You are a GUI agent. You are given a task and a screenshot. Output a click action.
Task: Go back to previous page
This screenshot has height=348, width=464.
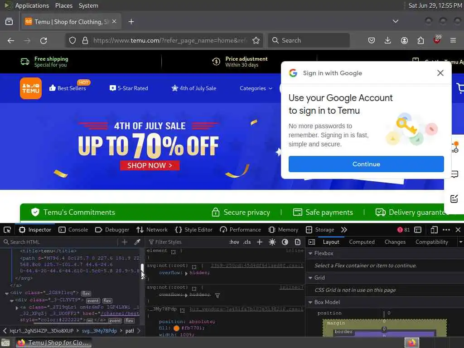pyautogui.click(x=11, y=40)
